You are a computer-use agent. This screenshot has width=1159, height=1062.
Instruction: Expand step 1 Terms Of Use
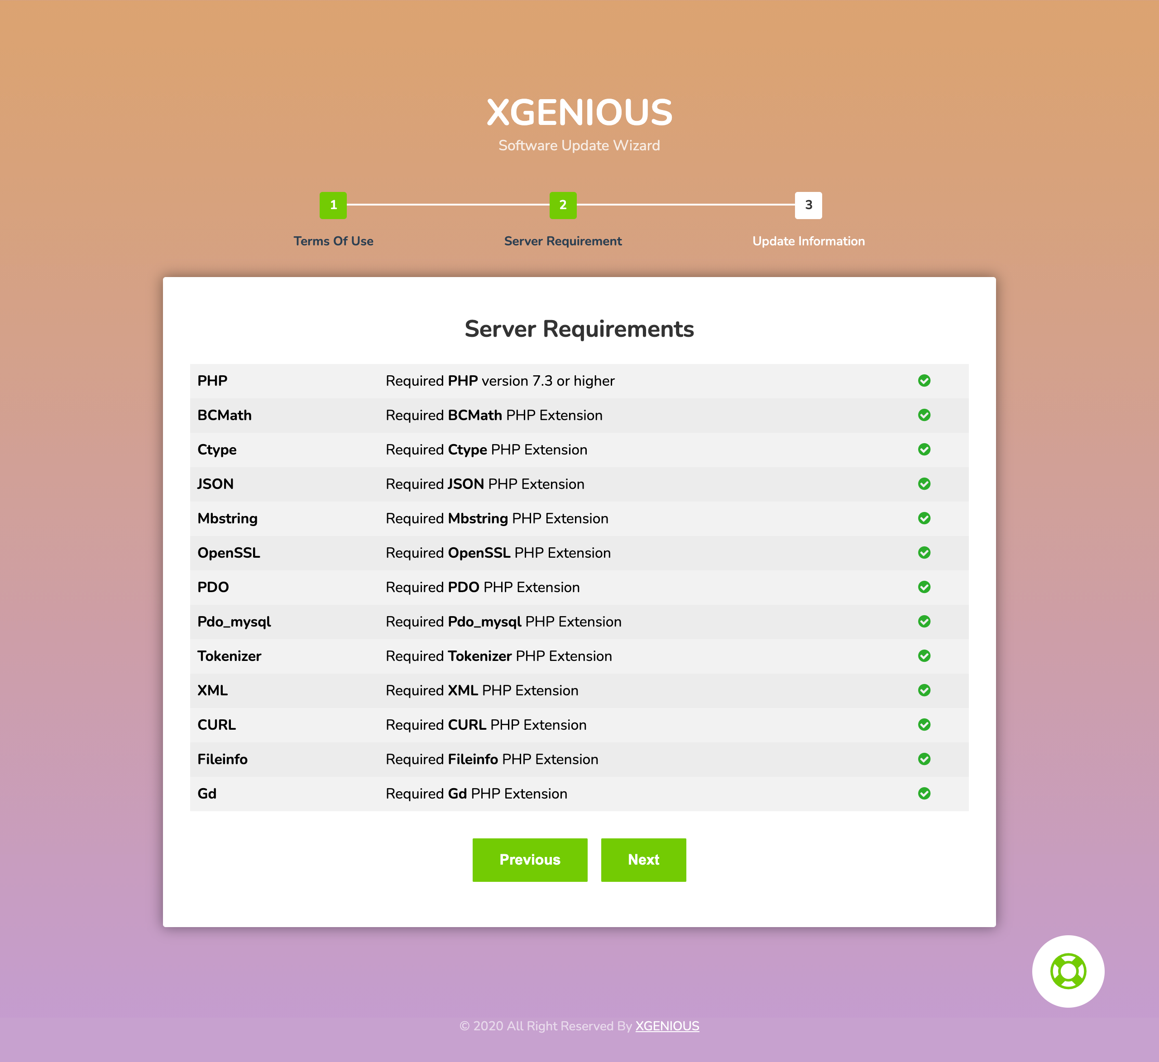point(332,207)
